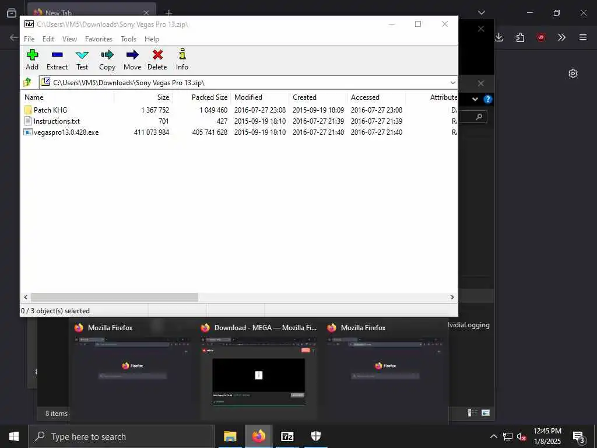Select the first Mozilla Firefox preview thumbnail

tap(132, 370)
